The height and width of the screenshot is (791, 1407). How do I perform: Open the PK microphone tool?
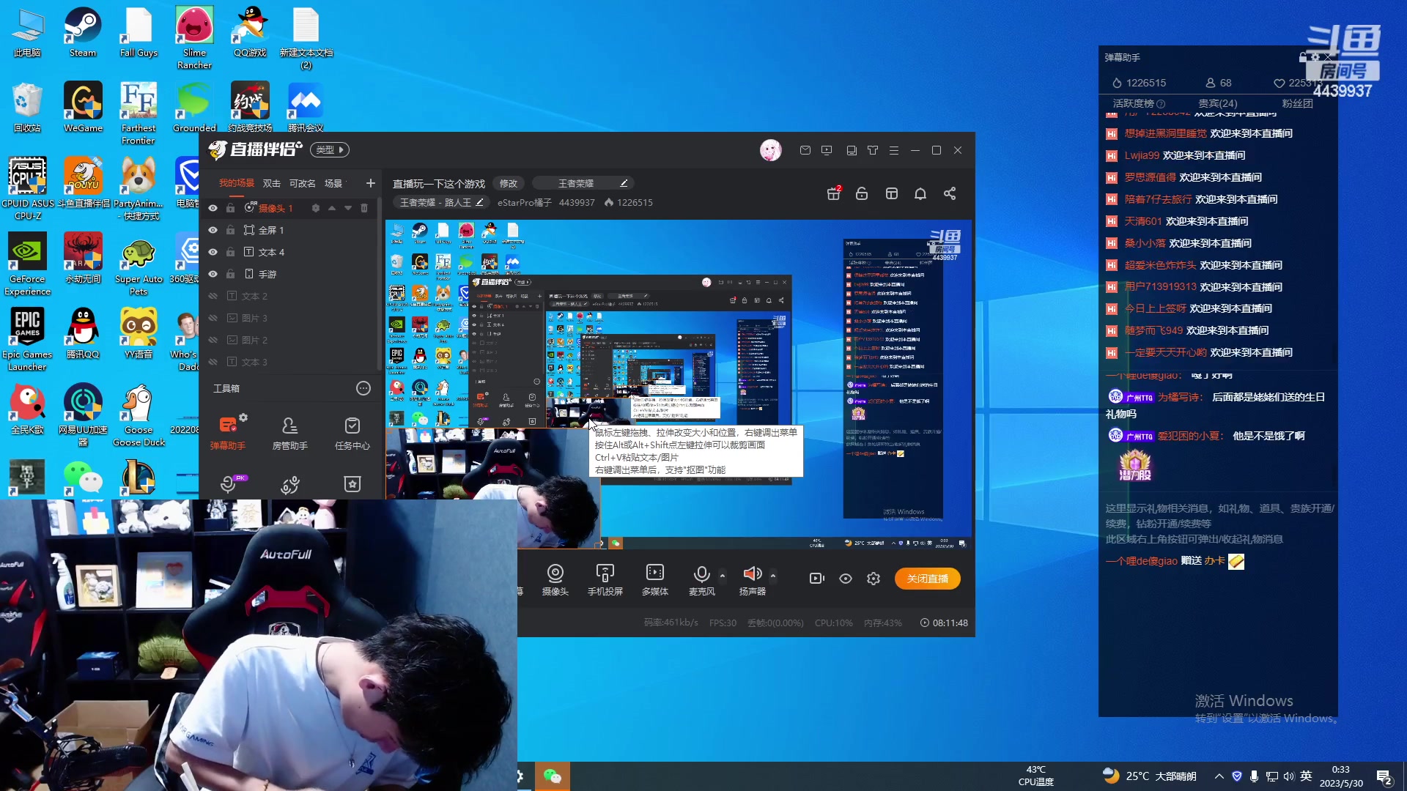[230, 483]
